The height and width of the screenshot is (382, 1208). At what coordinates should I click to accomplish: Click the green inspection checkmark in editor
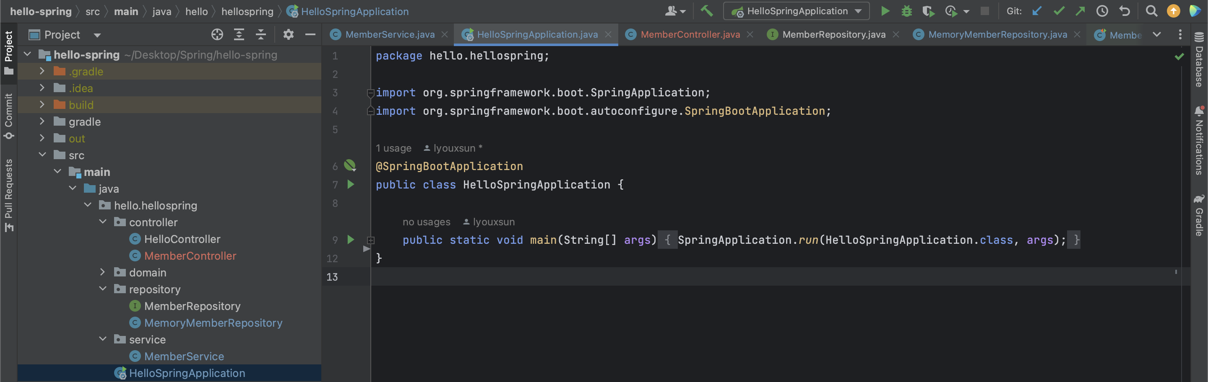coord(1179,57)
